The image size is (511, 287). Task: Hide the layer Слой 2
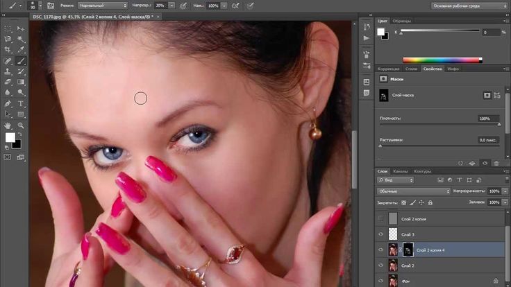380,266
